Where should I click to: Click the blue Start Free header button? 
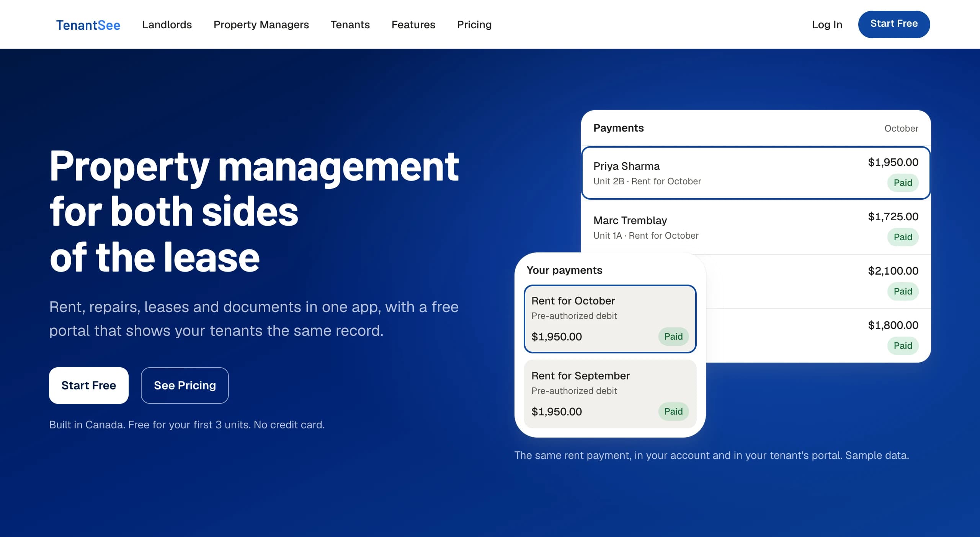point(894,24)
